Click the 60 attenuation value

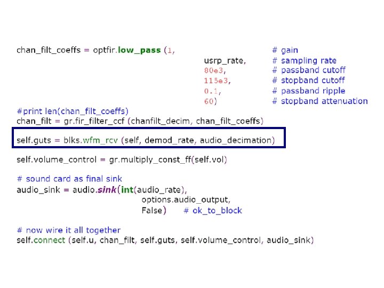[209, 101]
